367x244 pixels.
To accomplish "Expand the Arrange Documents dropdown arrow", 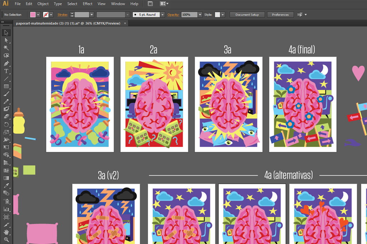I will point(167,4).
